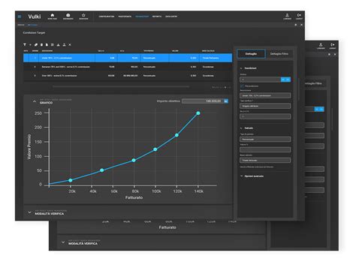Click the Valore column header in grid
This screenshot has height=271, width=356.
[x=175, y=51]
